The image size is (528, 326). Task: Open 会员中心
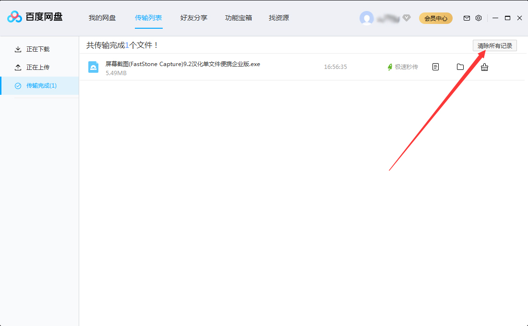coord(435,18)
